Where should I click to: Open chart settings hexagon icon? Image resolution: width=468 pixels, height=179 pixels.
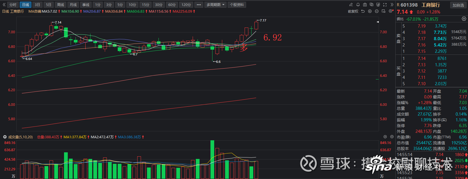coord(390,11)
